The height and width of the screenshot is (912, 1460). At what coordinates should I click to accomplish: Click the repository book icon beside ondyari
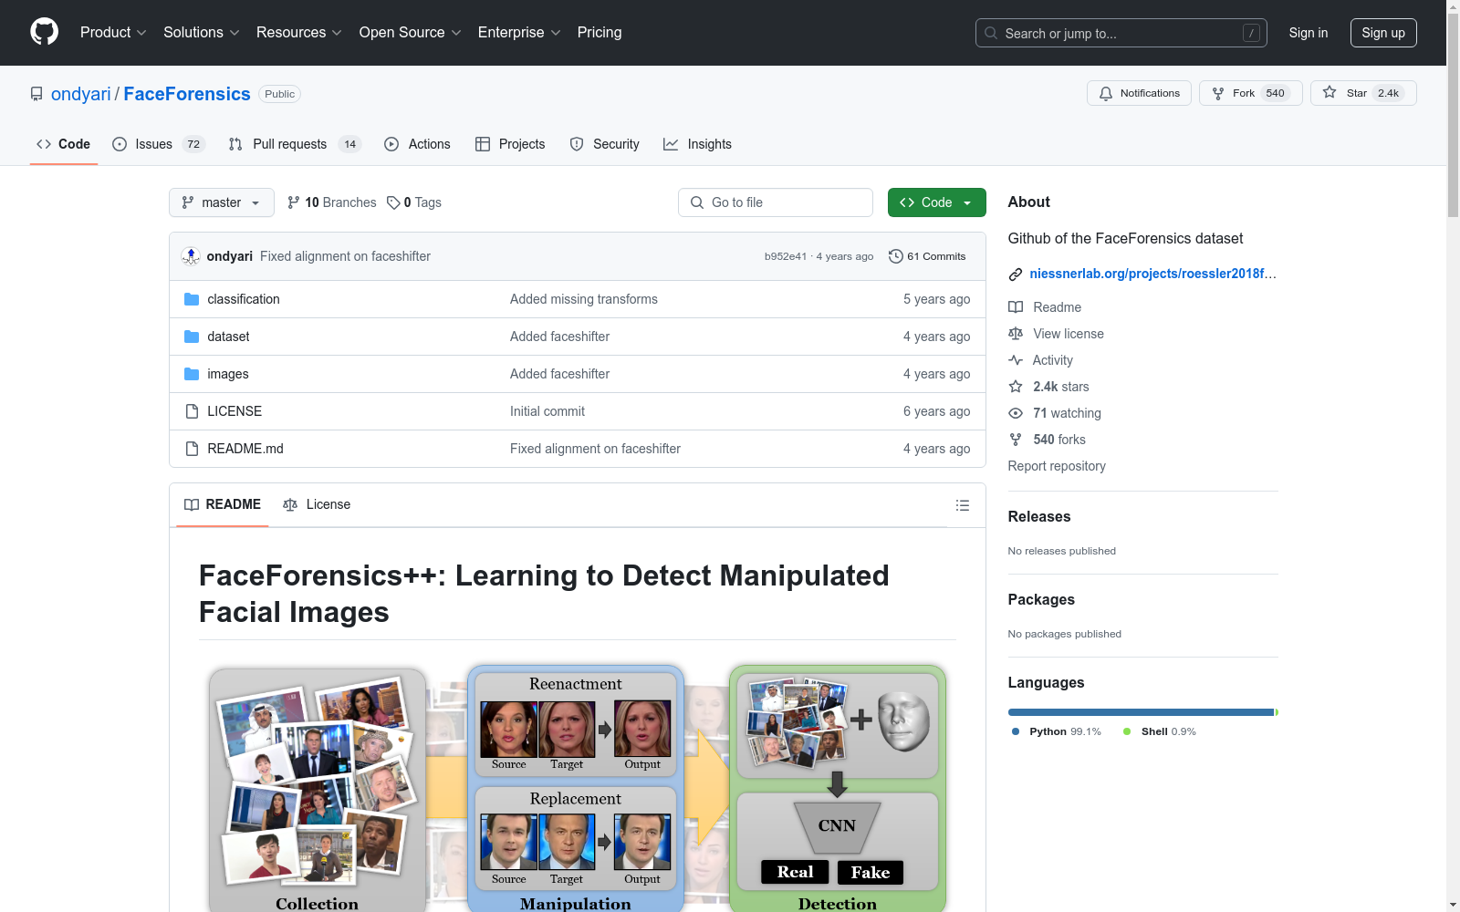(x=36, y=94)
